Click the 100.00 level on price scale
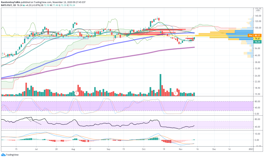This screenshot has height=158, width=264. tap(257, 28)
